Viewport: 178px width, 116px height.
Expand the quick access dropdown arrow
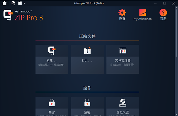24,3
